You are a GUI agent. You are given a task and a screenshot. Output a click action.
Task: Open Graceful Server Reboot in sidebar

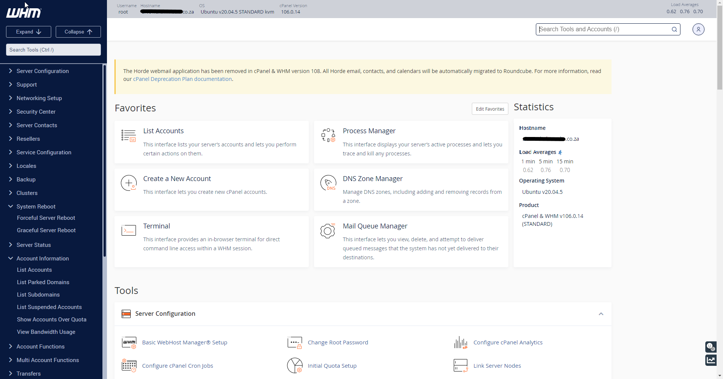point(46,230)
